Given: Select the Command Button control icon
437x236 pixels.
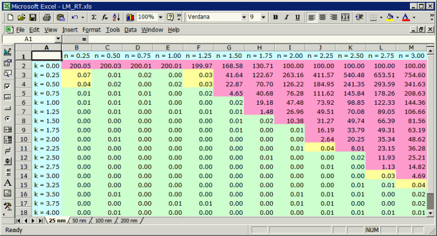Looking at the screenshot, I should point(8,108).
